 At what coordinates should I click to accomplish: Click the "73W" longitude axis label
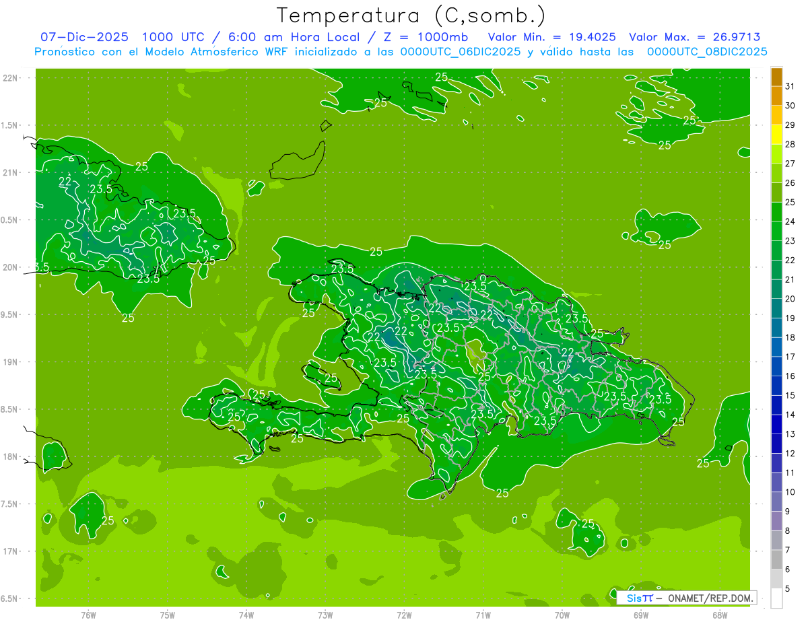[325, 615]
